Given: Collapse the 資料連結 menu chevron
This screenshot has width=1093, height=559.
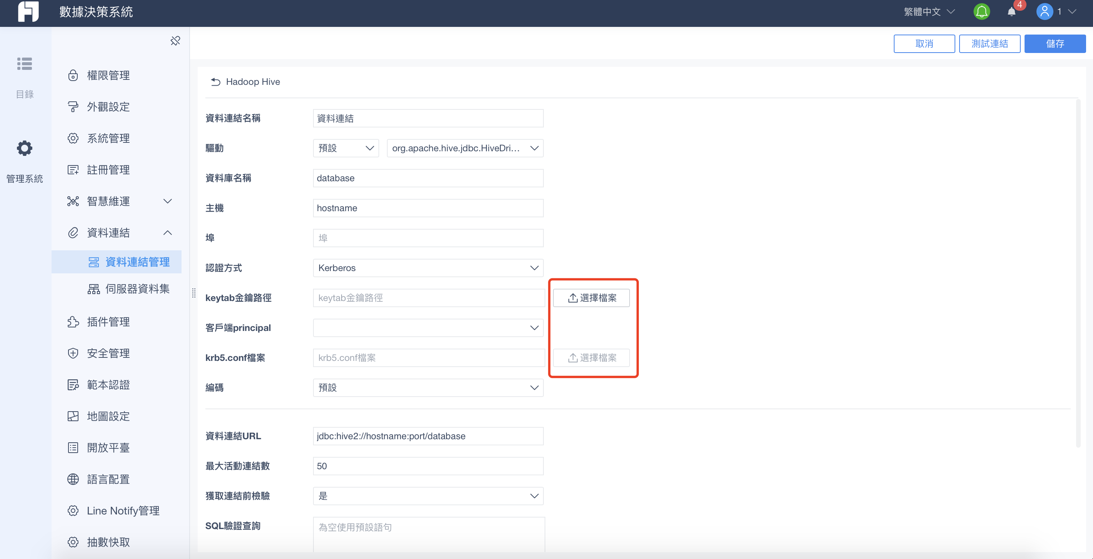Looking at the screenshot, I should 168,233.
